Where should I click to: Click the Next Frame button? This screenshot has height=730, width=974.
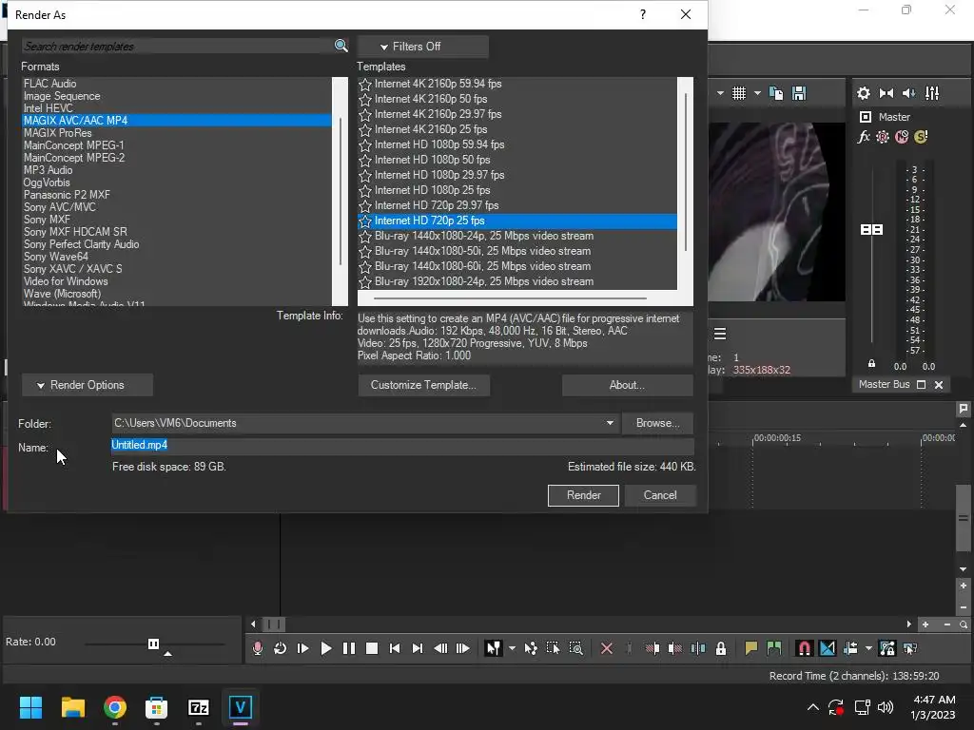click(x=463, y=648)
